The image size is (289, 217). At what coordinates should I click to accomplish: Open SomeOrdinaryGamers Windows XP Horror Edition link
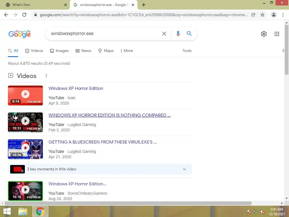pos(77,184)
